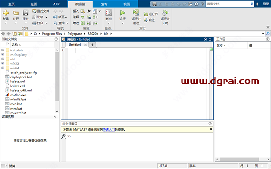Click the back arrow in address bar
This screenshot has height=169, width=271.
click(x=3, y=34)
